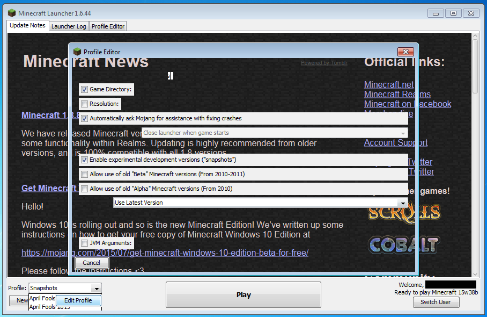Image resolution: width=487 pixels, height=317 pixels.
Task: Open the Minecraft Realms link
Action: pyautogui.click(x=397, y=94)
